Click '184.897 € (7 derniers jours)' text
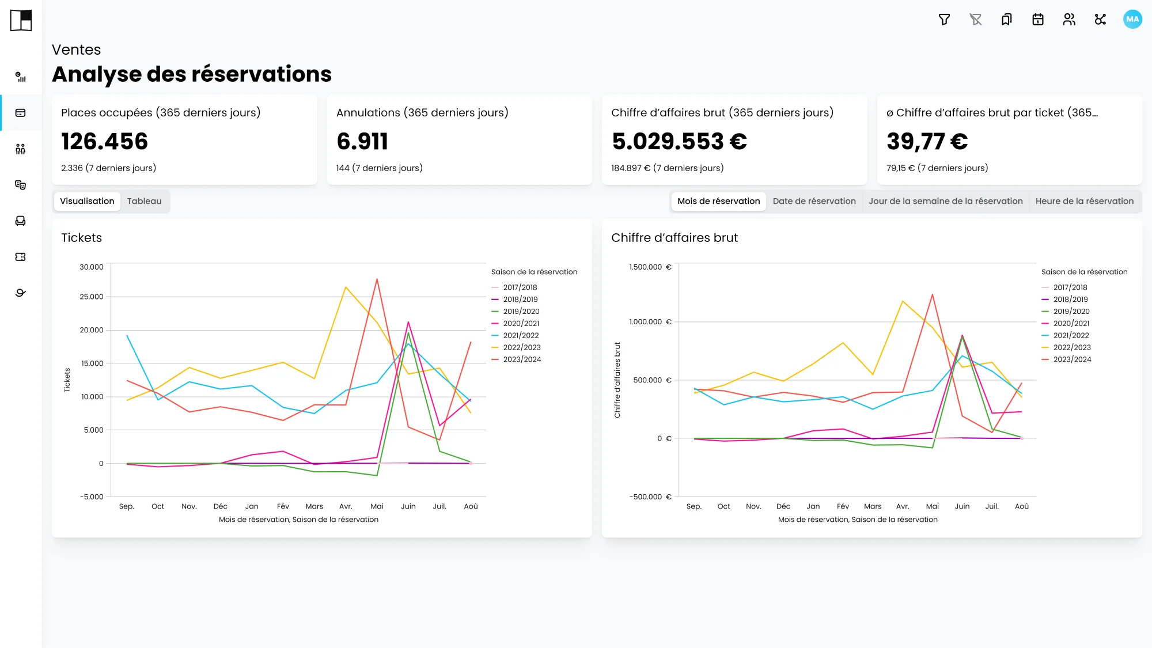This screenshot has height=648, width=1152. pos(667,168)
